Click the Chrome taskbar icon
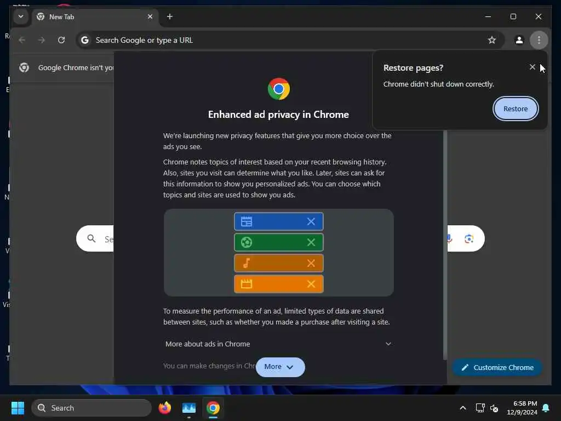This screenshot has width=561, height=421. pos(213,408)
